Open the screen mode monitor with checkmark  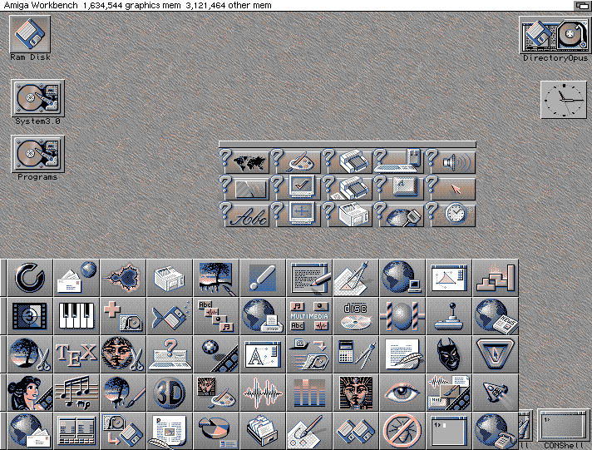click(x=296, y=188)
